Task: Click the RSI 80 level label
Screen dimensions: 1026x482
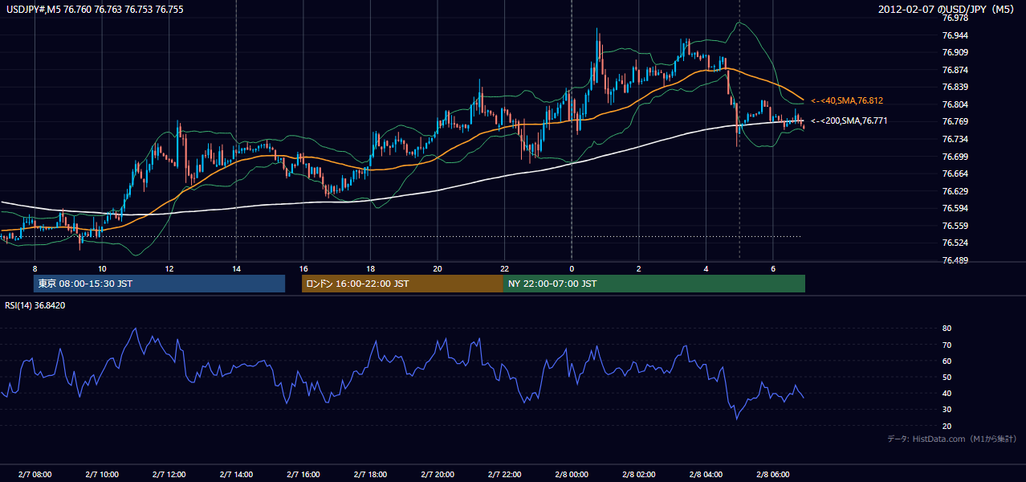Action: click(947, 329)
